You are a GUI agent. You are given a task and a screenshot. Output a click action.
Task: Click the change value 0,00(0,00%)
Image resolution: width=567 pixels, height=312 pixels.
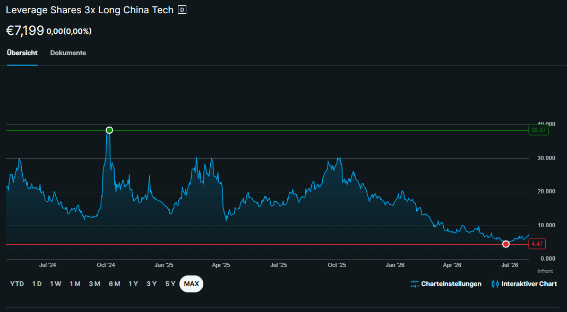(69, 31)
